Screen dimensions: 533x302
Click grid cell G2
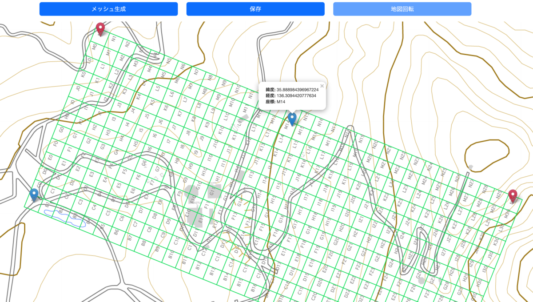[x=89, y=140]
